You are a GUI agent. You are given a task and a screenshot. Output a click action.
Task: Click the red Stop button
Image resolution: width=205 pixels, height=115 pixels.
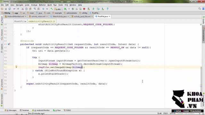click(84, 9)
